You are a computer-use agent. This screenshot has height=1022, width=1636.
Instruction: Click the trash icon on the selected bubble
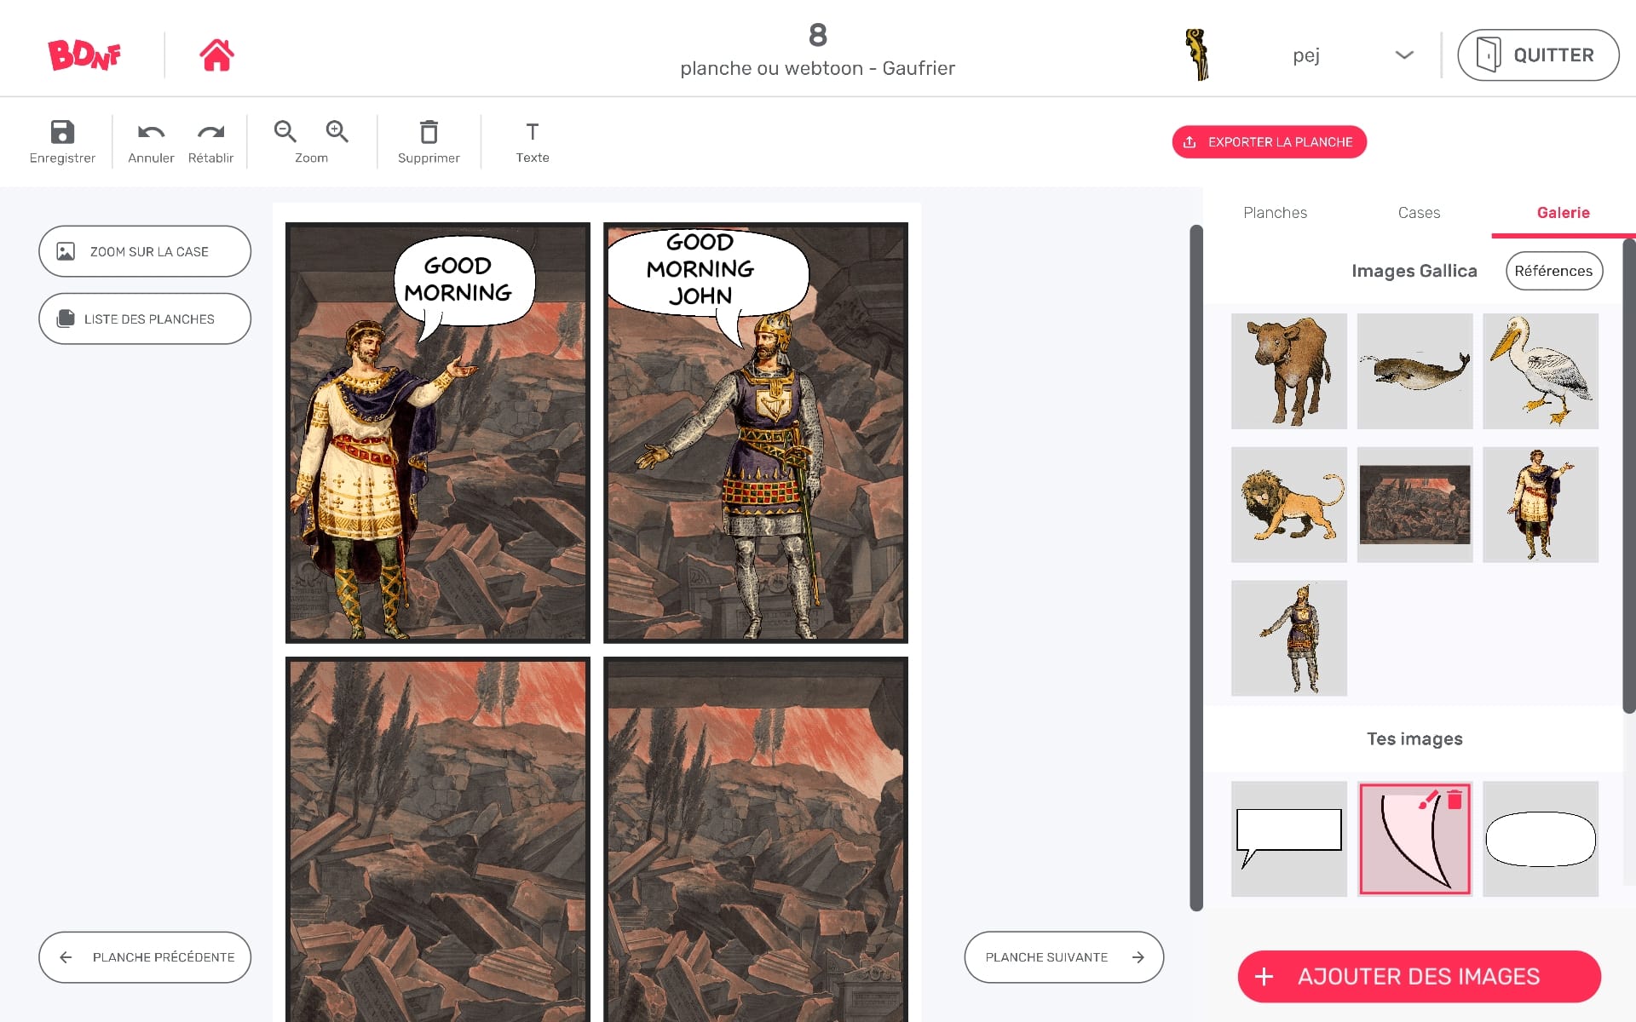click(x=1455, y=800)
